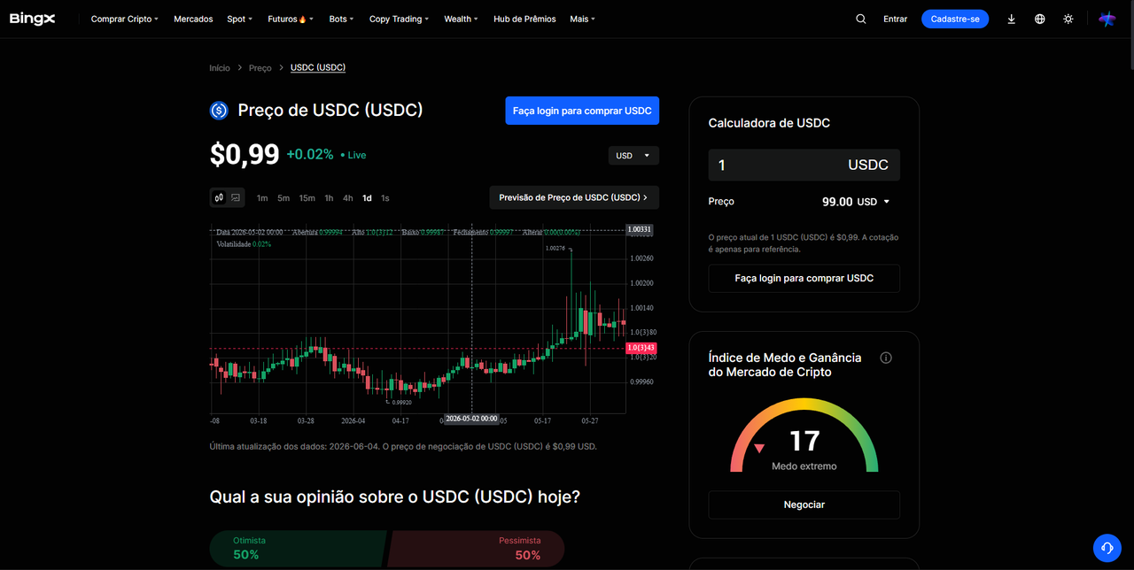Go to Preço breadcrumb
Screen dimensions: 1134x570
click(260, 68)
